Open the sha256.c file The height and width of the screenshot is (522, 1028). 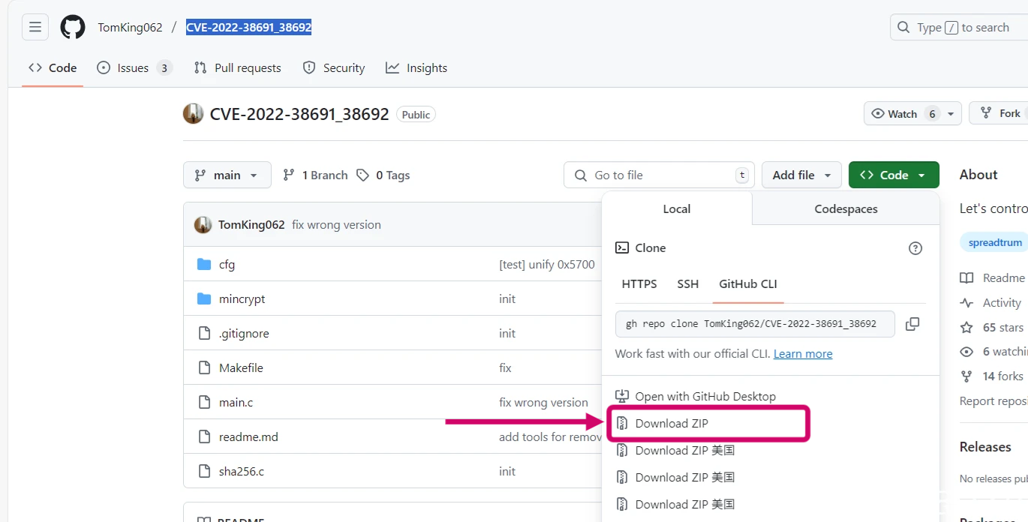pyautogui.click(x=242, y=471)
